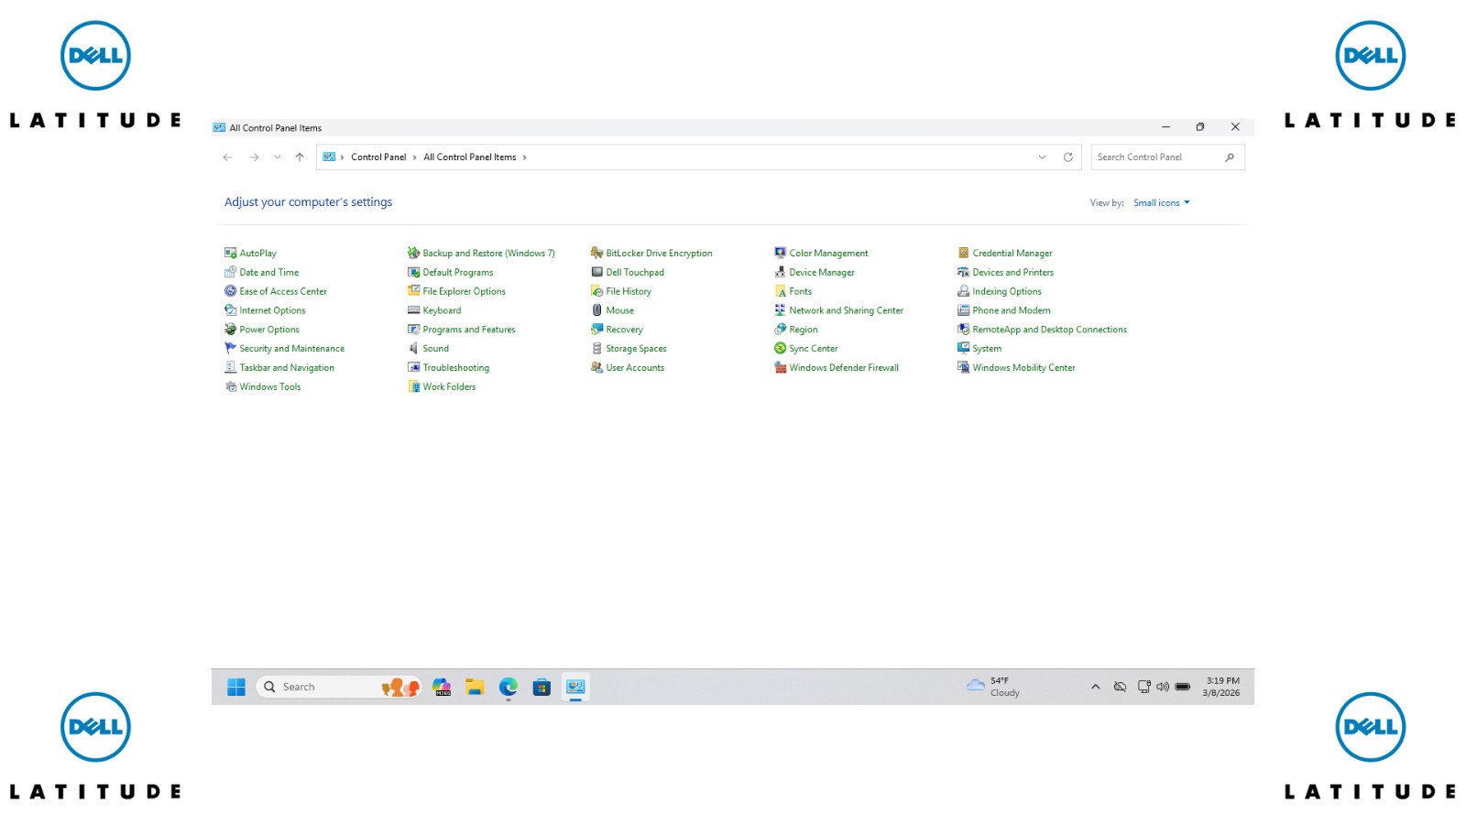Viewport: 1466px width, 824px height.
Task: Open the Power Options icon
Action: [x=231, y=330]
